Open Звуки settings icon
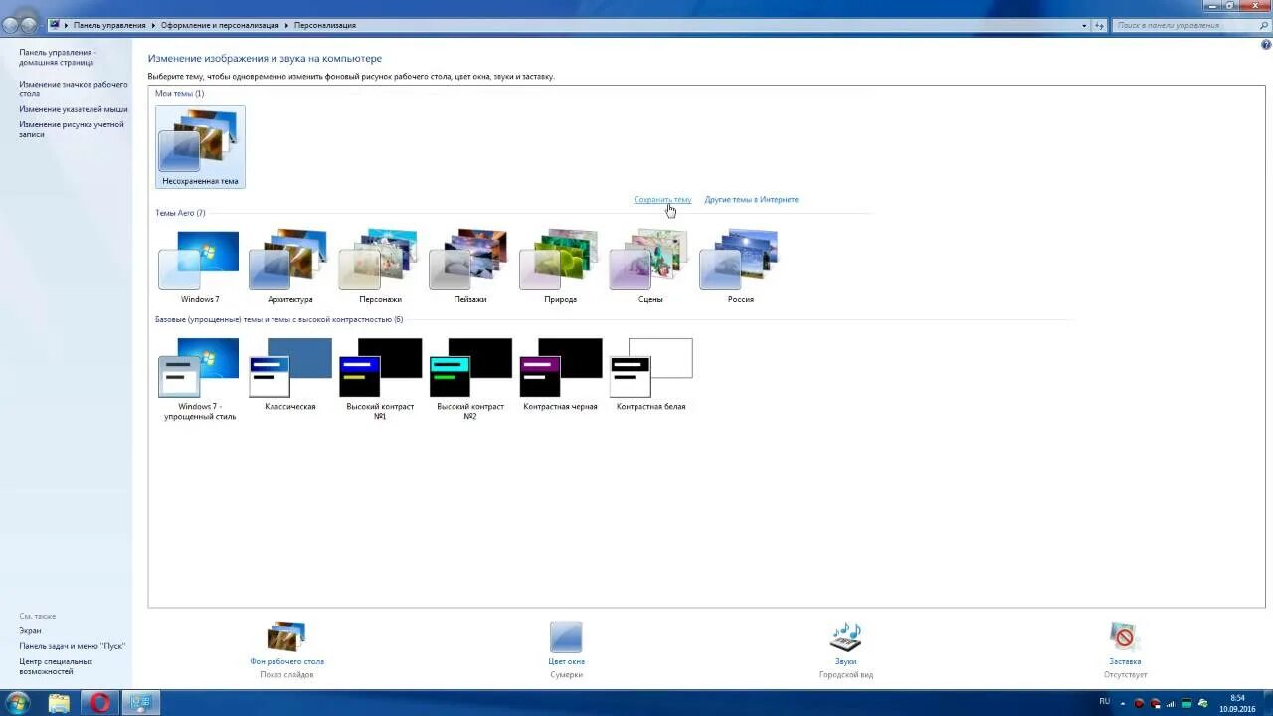 [x=845, y=637]
